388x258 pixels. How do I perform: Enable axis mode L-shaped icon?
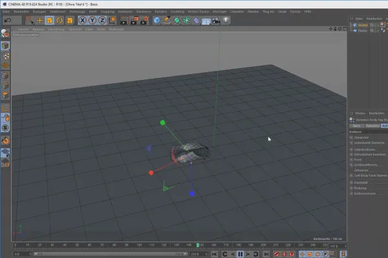pyautogui.click(x=5, y=108)
